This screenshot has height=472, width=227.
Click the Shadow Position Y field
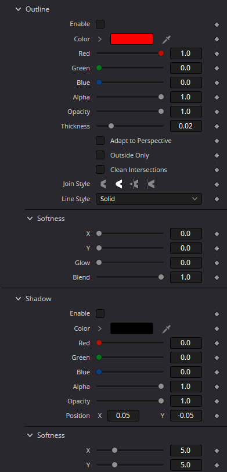(186, 416)
